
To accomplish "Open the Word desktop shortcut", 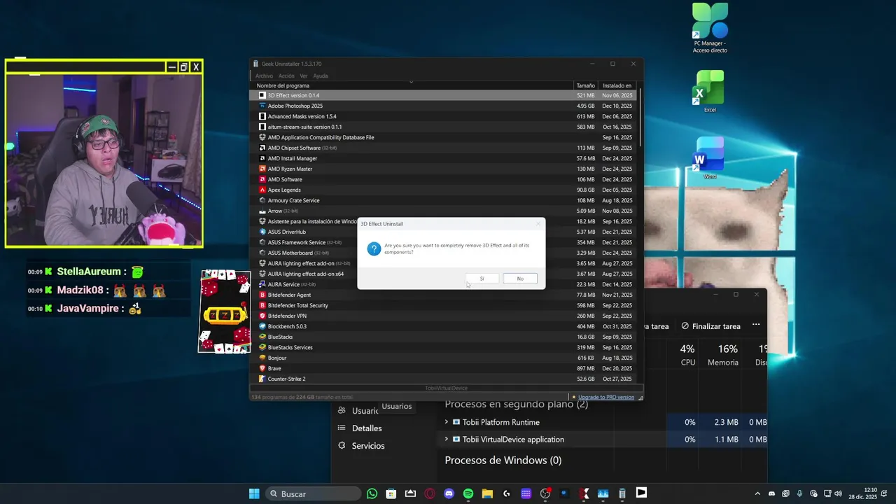I will tap(710, 158).
